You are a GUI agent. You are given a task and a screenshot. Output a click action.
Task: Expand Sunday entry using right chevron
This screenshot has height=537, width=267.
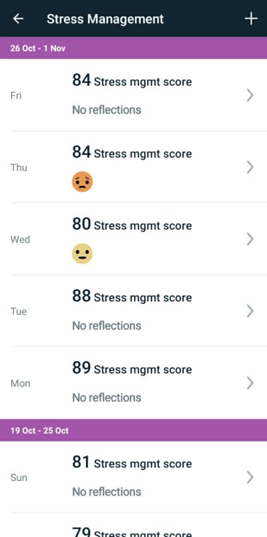250,477
